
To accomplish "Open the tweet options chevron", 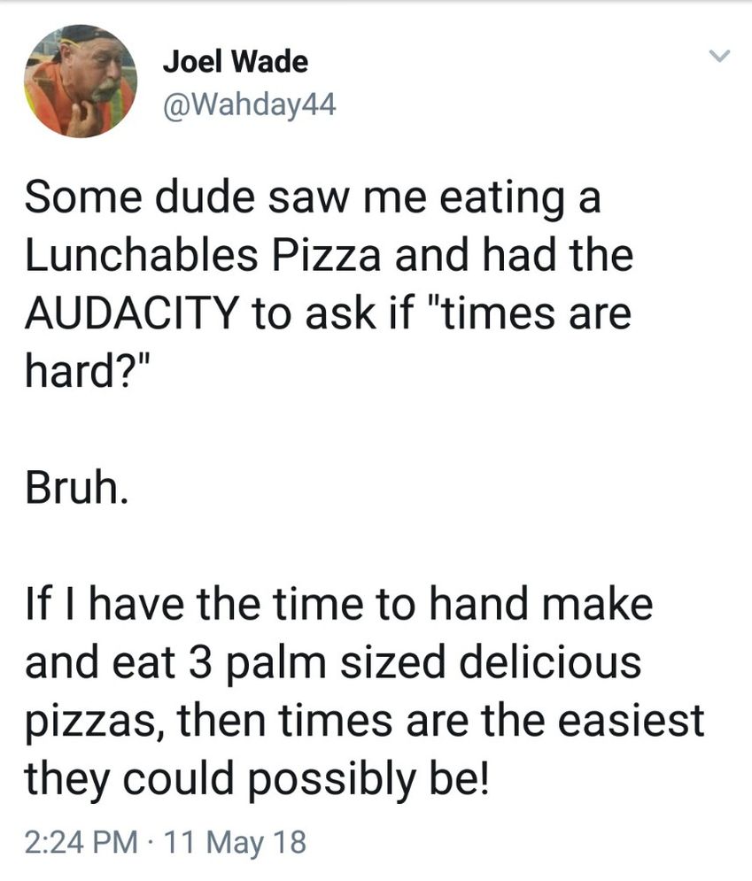I will click(x=718, y=56).
